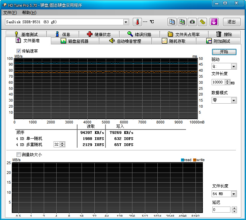
Task: Click the 写入 column header
Action: [120, 126]
